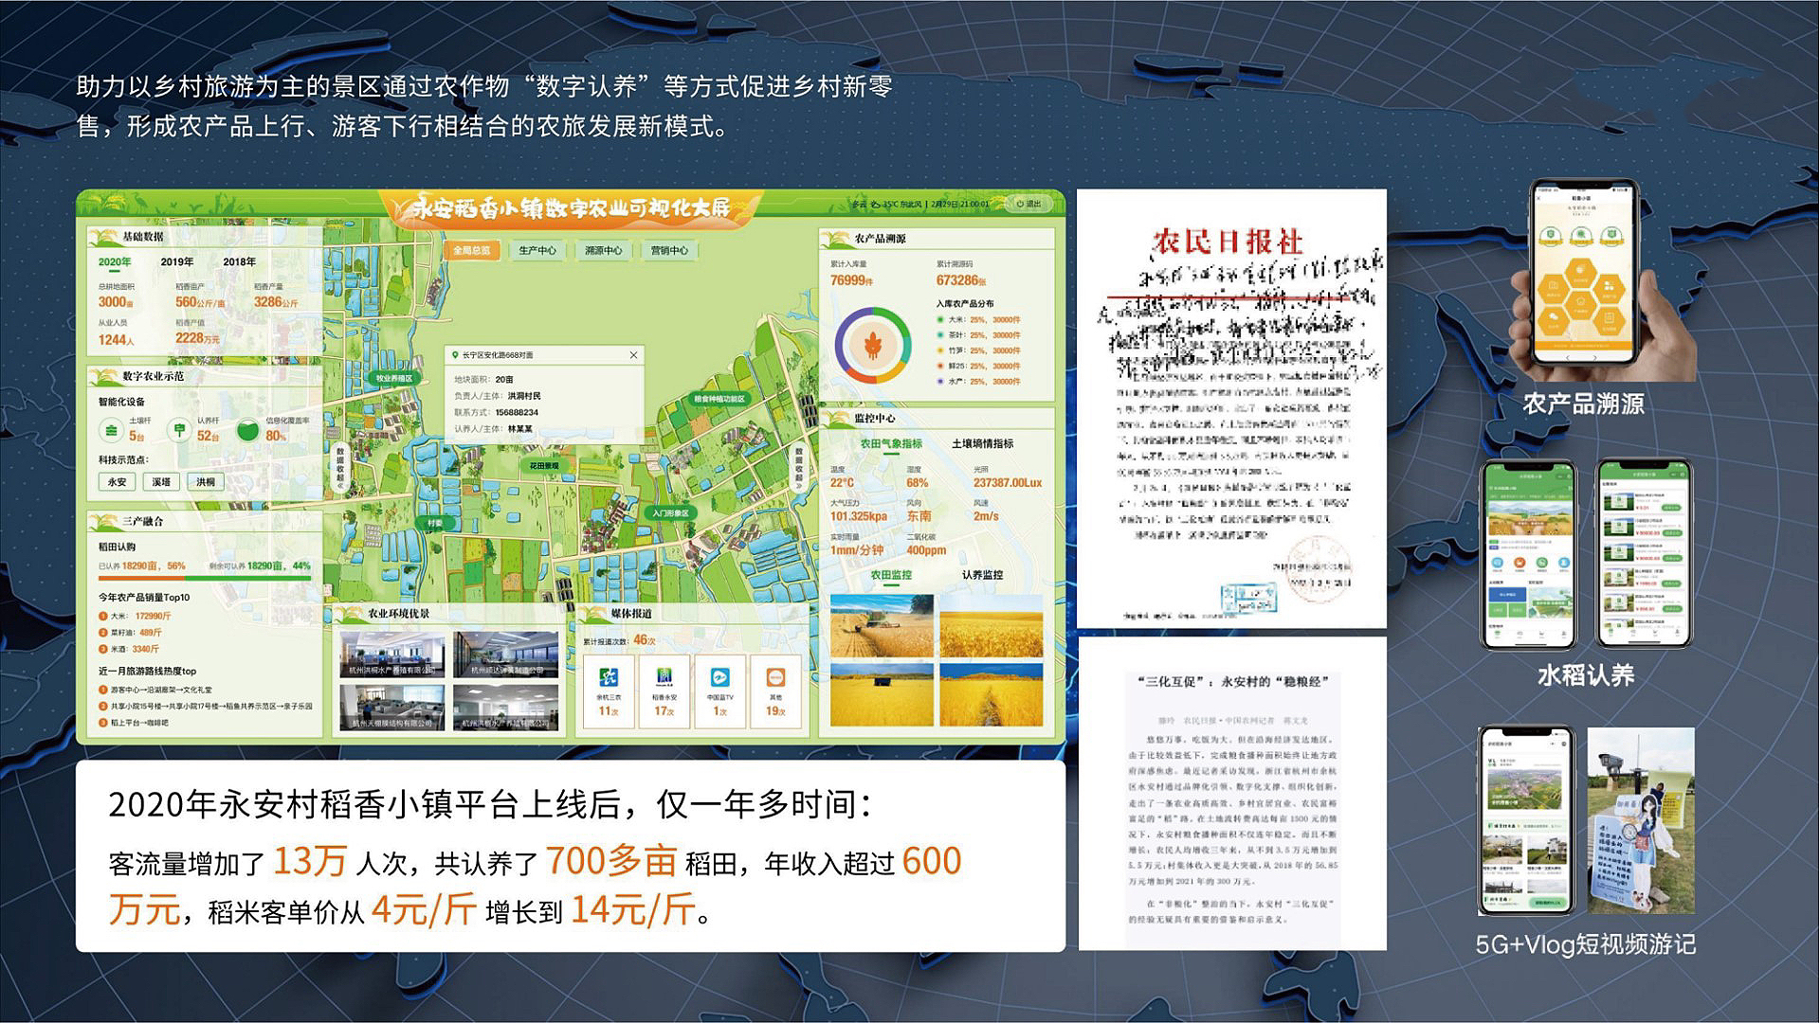Click the 牧业养殖区 map label
This screenshot has height=1023, width=1820.
coord(394,378)
